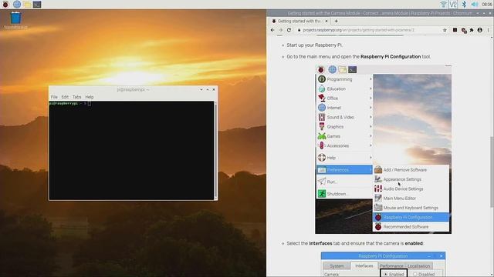Click the VNC Server tray icon
494x277 pixels.
point(453,5)
